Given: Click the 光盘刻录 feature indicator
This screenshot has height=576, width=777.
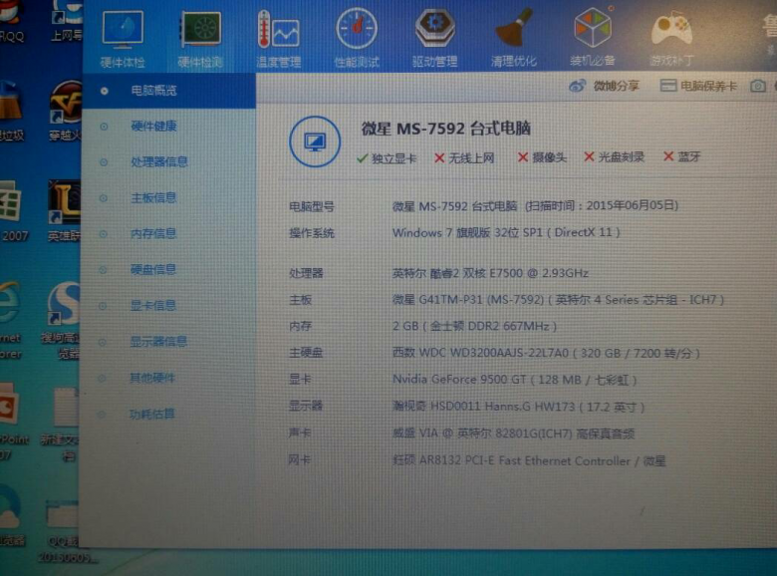Looking at the screenshot, I should (x=614, y=156).
